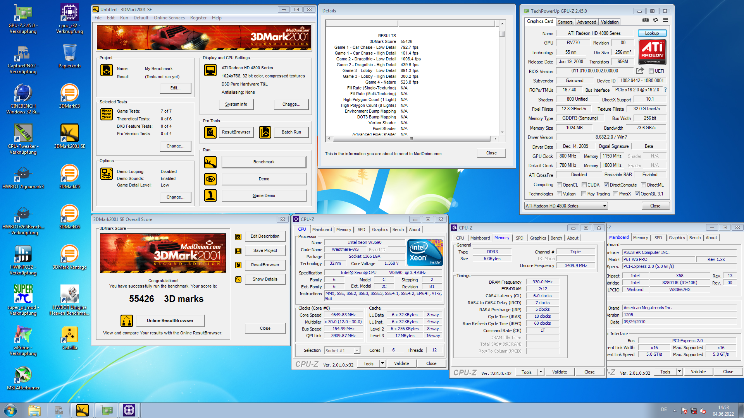This screenshot has height=418, width=744.
Task: Toggle the PhysX checkbox
Action: [x=615, y=194]
